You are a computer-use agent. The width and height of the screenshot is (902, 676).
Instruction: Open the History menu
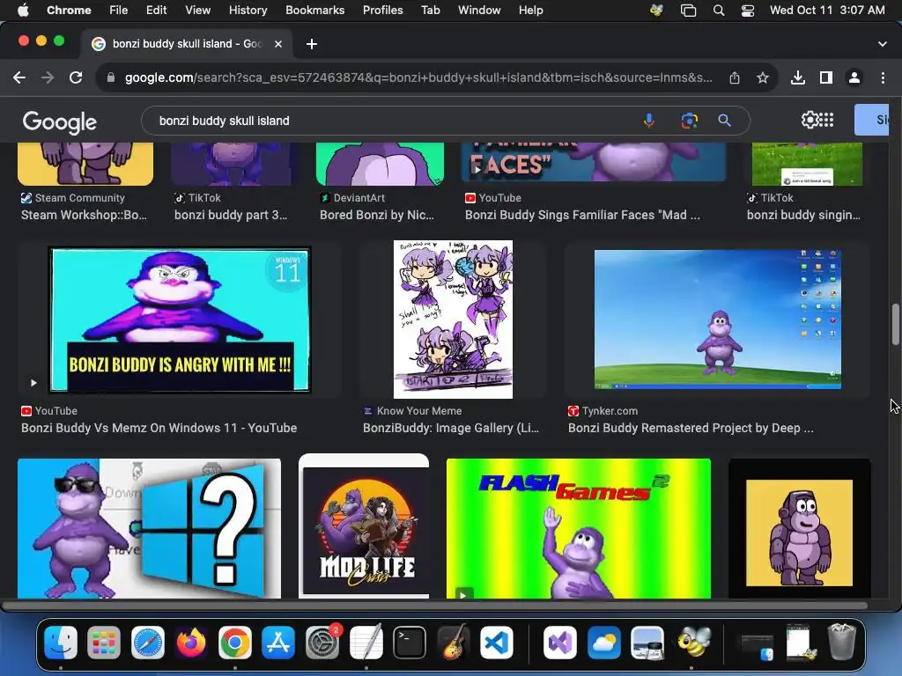coord(248,10)
